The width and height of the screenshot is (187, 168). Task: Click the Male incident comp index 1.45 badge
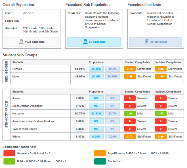pos(161,76)
